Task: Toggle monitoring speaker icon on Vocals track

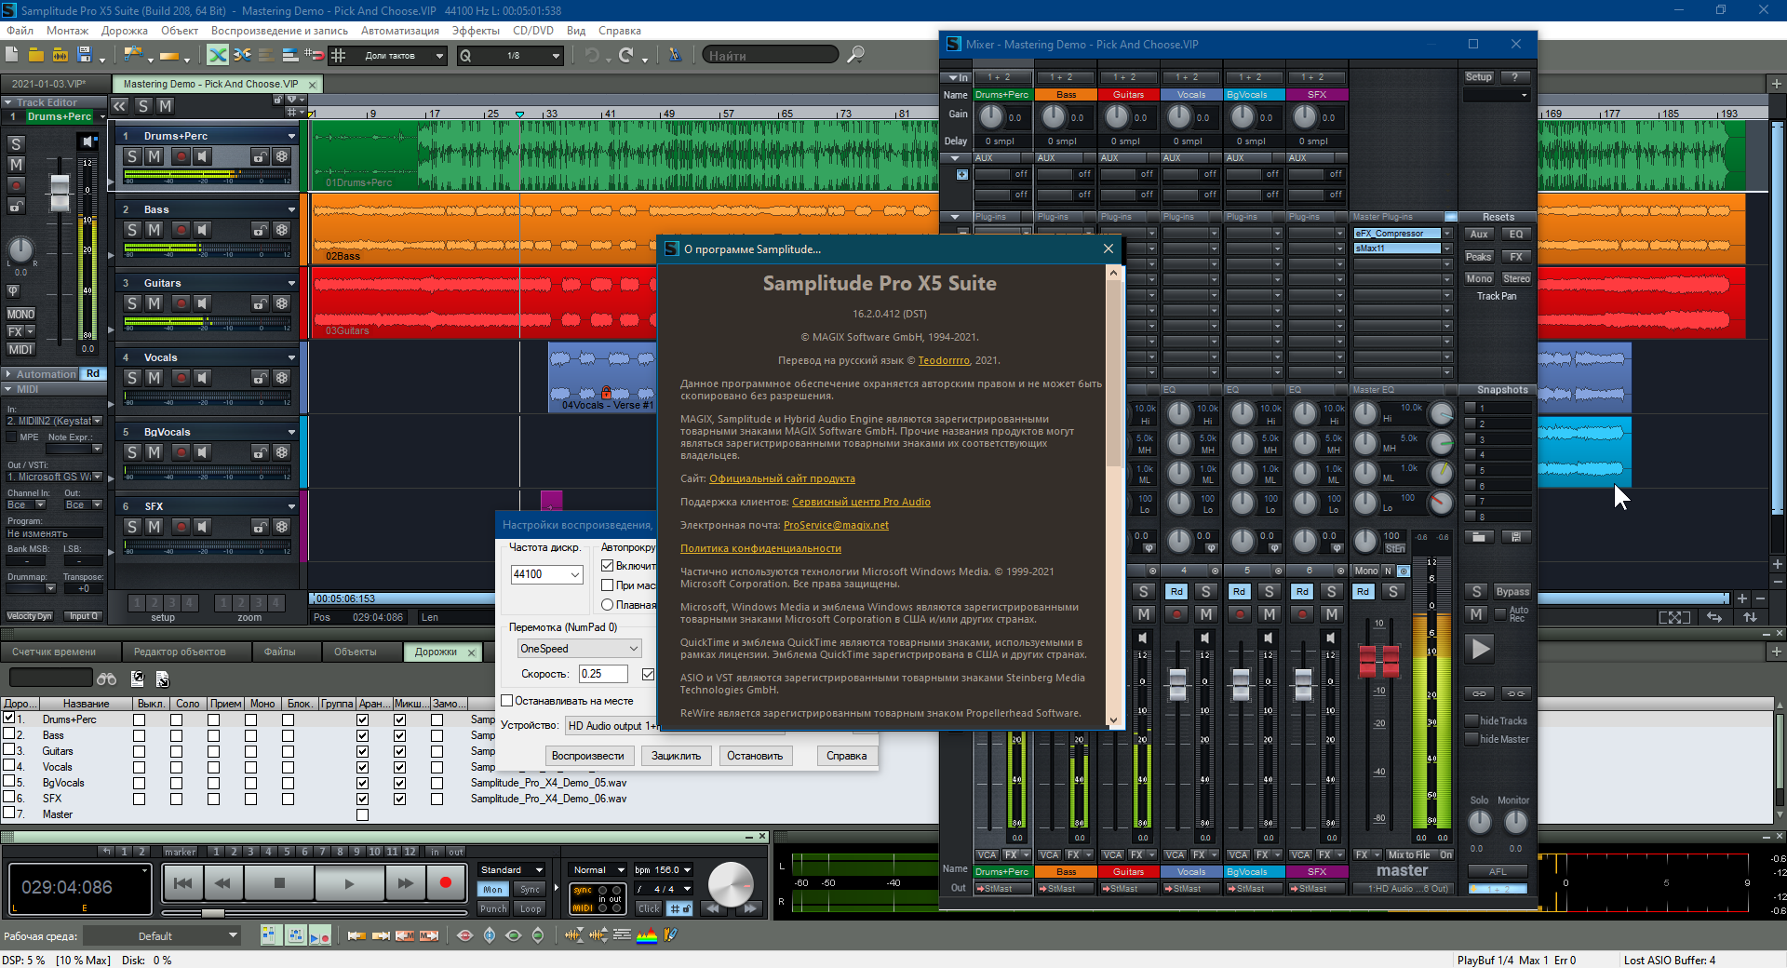Action: coord(202,378)
